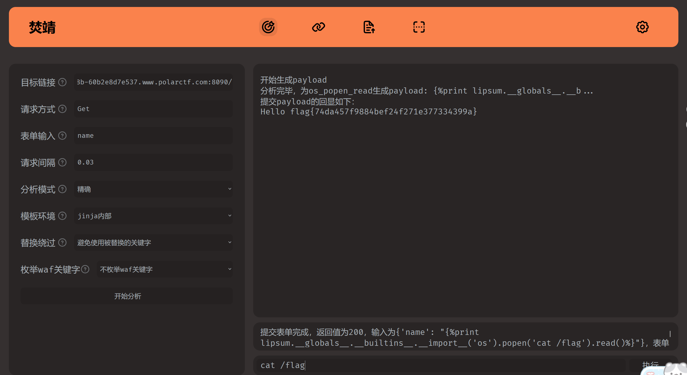Click help icon beside 替换绕过

[x=62, y=242]
